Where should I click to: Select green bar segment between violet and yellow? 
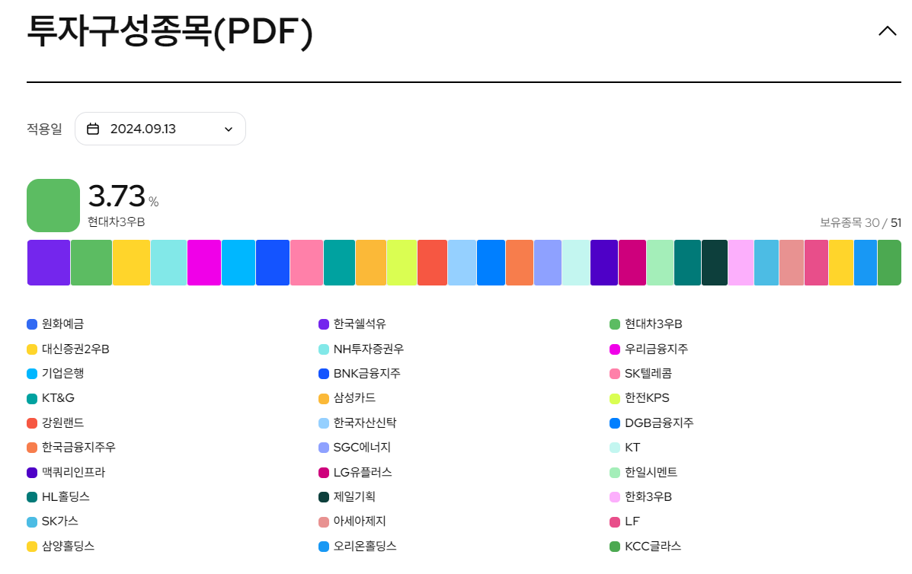[x=91, y=263]
